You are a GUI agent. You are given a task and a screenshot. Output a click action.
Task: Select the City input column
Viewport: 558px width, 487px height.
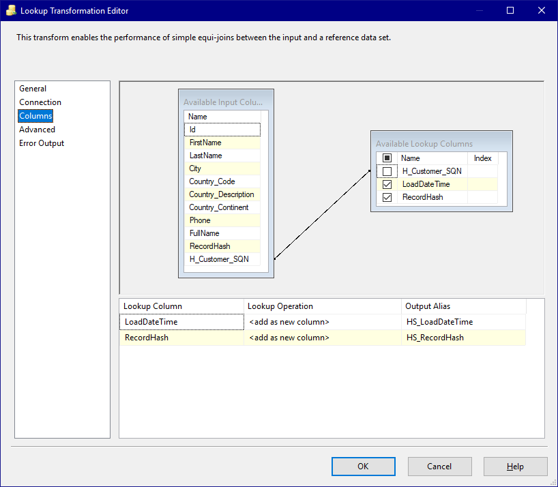222,168
